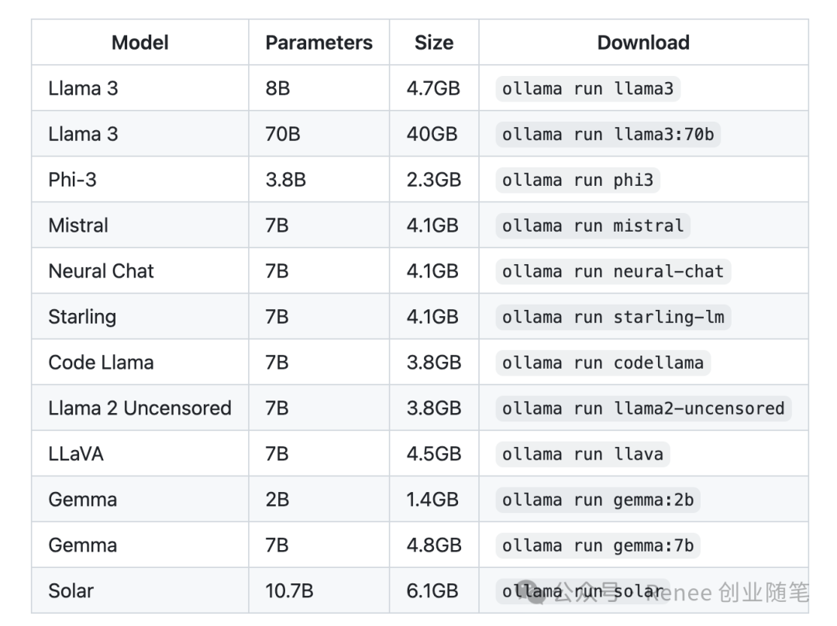Select the 4.8GB size value

point(434,545)
